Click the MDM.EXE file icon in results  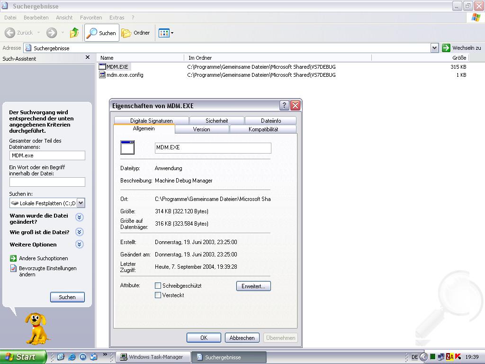102,66
